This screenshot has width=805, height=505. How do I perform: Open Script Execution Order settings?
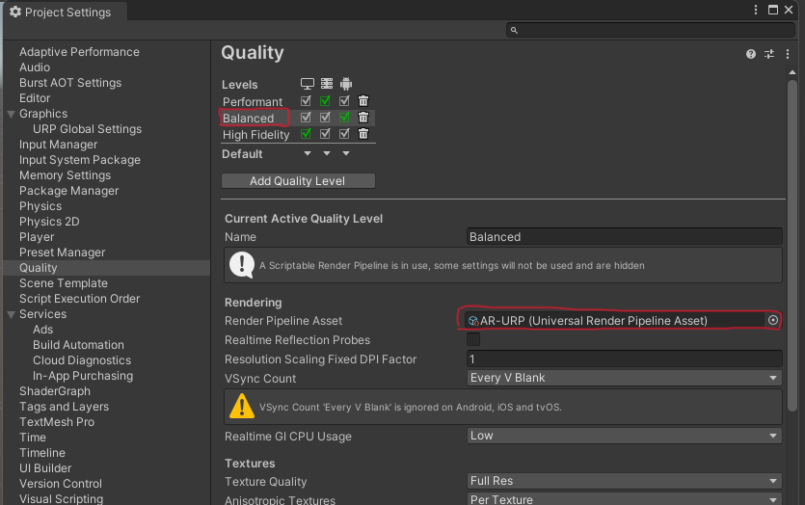(x=79, y=298)
